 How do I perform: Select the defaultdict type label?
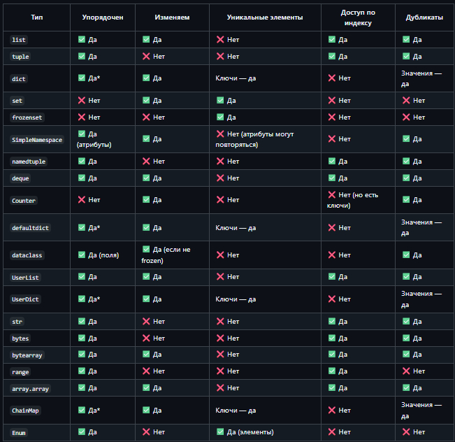31,228
